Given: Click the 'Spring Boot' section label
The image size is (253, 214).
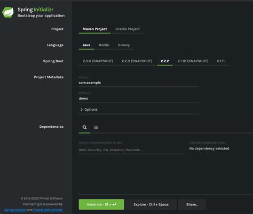Looking at the screenshot, I should [x=53, y=61].
